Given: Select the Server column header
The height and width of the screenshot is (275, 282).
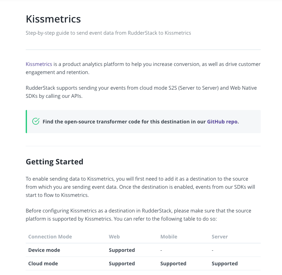Looking at the screenshot, I should point(220,237).
